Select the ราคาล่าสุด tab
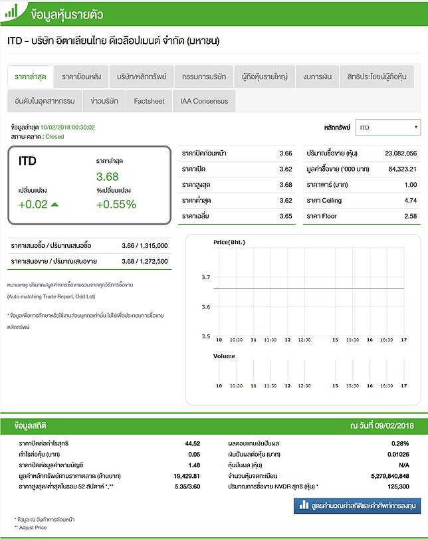 click(31, 76)
